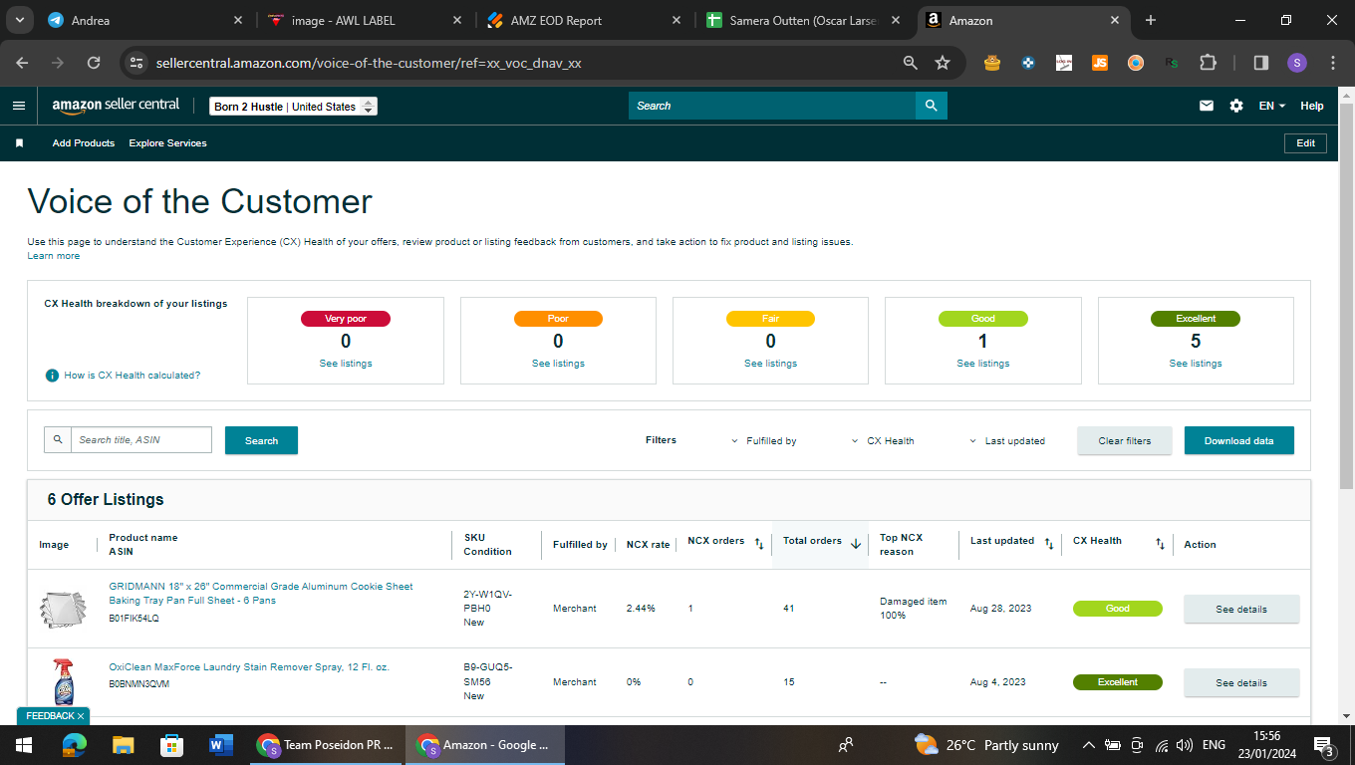Screen dimensions: 1355x765
Task: See listings under Good
Action: point(983,364)
